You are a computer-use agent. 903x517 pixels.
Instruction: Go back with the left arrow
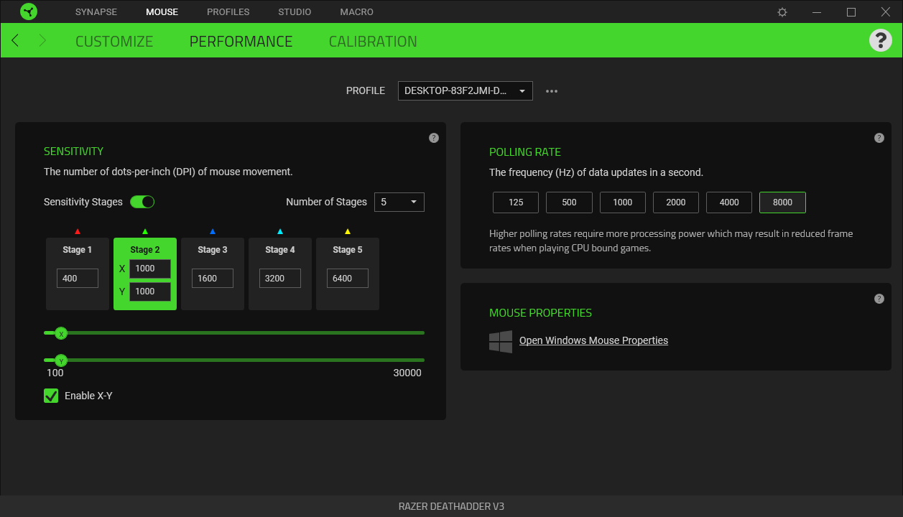coord(15,41)
